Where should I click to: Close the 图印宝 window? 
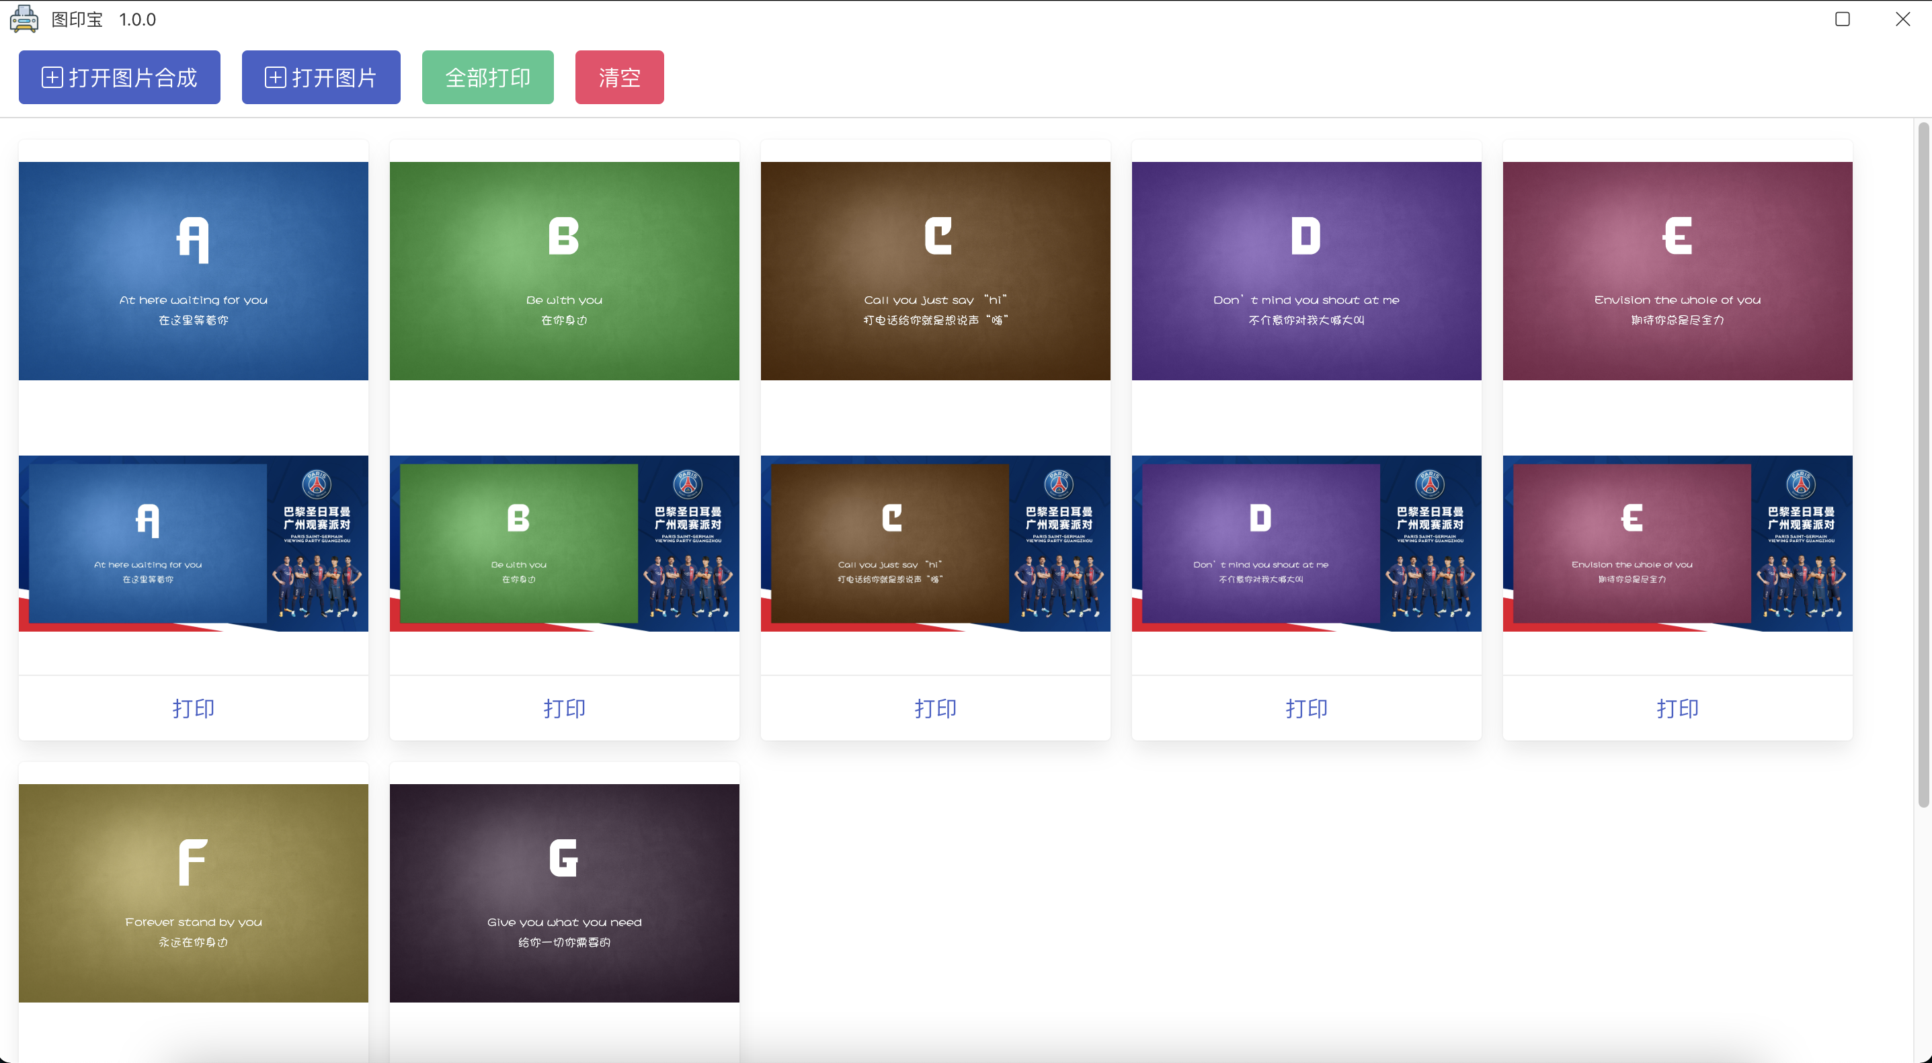pyautogui.click(x=1902, y=19)
